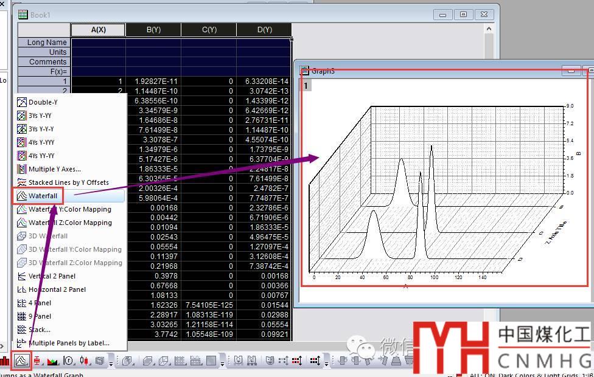Choose Waterfall Y:Color Mapping menu entry

[70, 209]
